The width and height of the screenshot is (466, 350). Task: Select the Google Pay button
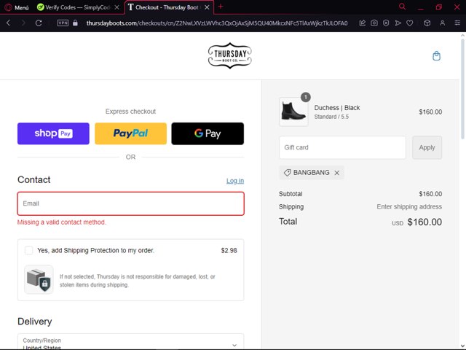tap(208, 133)
